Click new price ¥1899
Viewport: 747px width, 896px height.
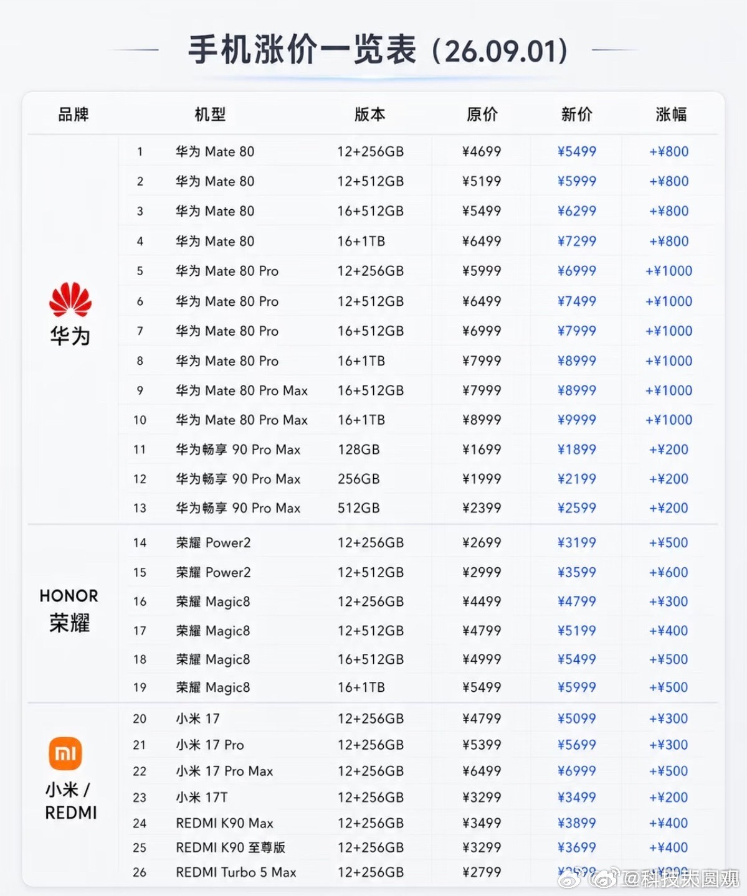point(577,450)
